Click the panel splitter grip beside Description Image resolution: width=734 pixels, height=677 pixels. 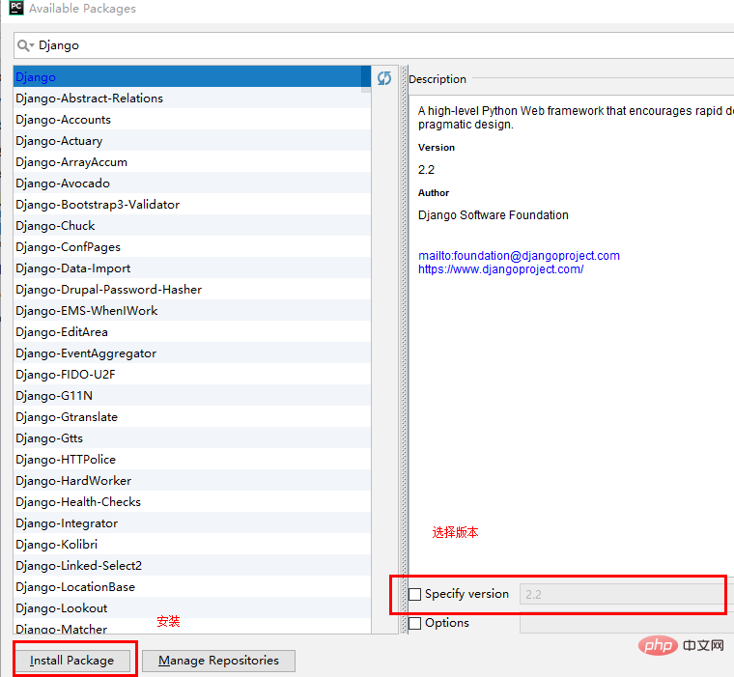tap(404, 350)
